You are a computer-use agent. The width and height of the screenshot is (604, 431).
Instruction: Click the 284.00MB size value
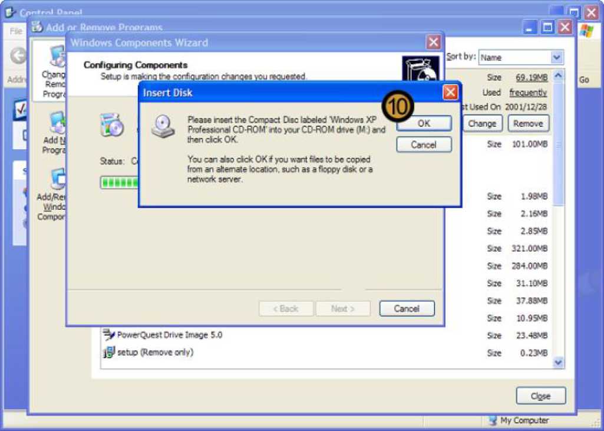(x=530, y=265)
